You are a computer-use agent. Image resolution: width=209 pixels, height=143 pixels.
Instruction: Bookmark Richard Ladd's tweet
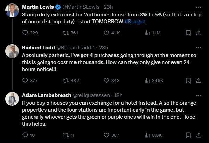188,81
